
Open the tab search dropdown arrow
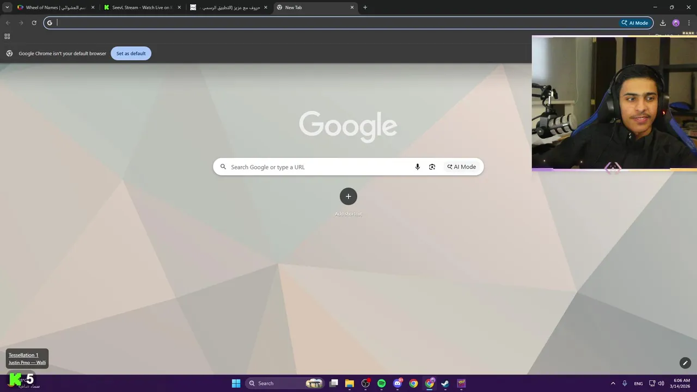[7, 8]
